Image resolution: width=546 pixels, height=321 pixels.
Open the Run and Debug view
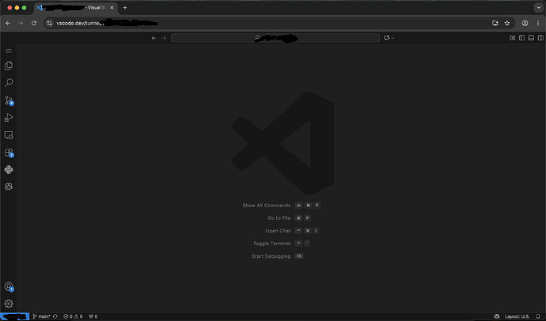coord(9,118)
